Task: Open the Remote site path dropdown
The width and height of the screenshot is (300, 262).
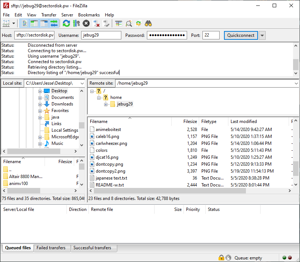Action: click(296, 83)
